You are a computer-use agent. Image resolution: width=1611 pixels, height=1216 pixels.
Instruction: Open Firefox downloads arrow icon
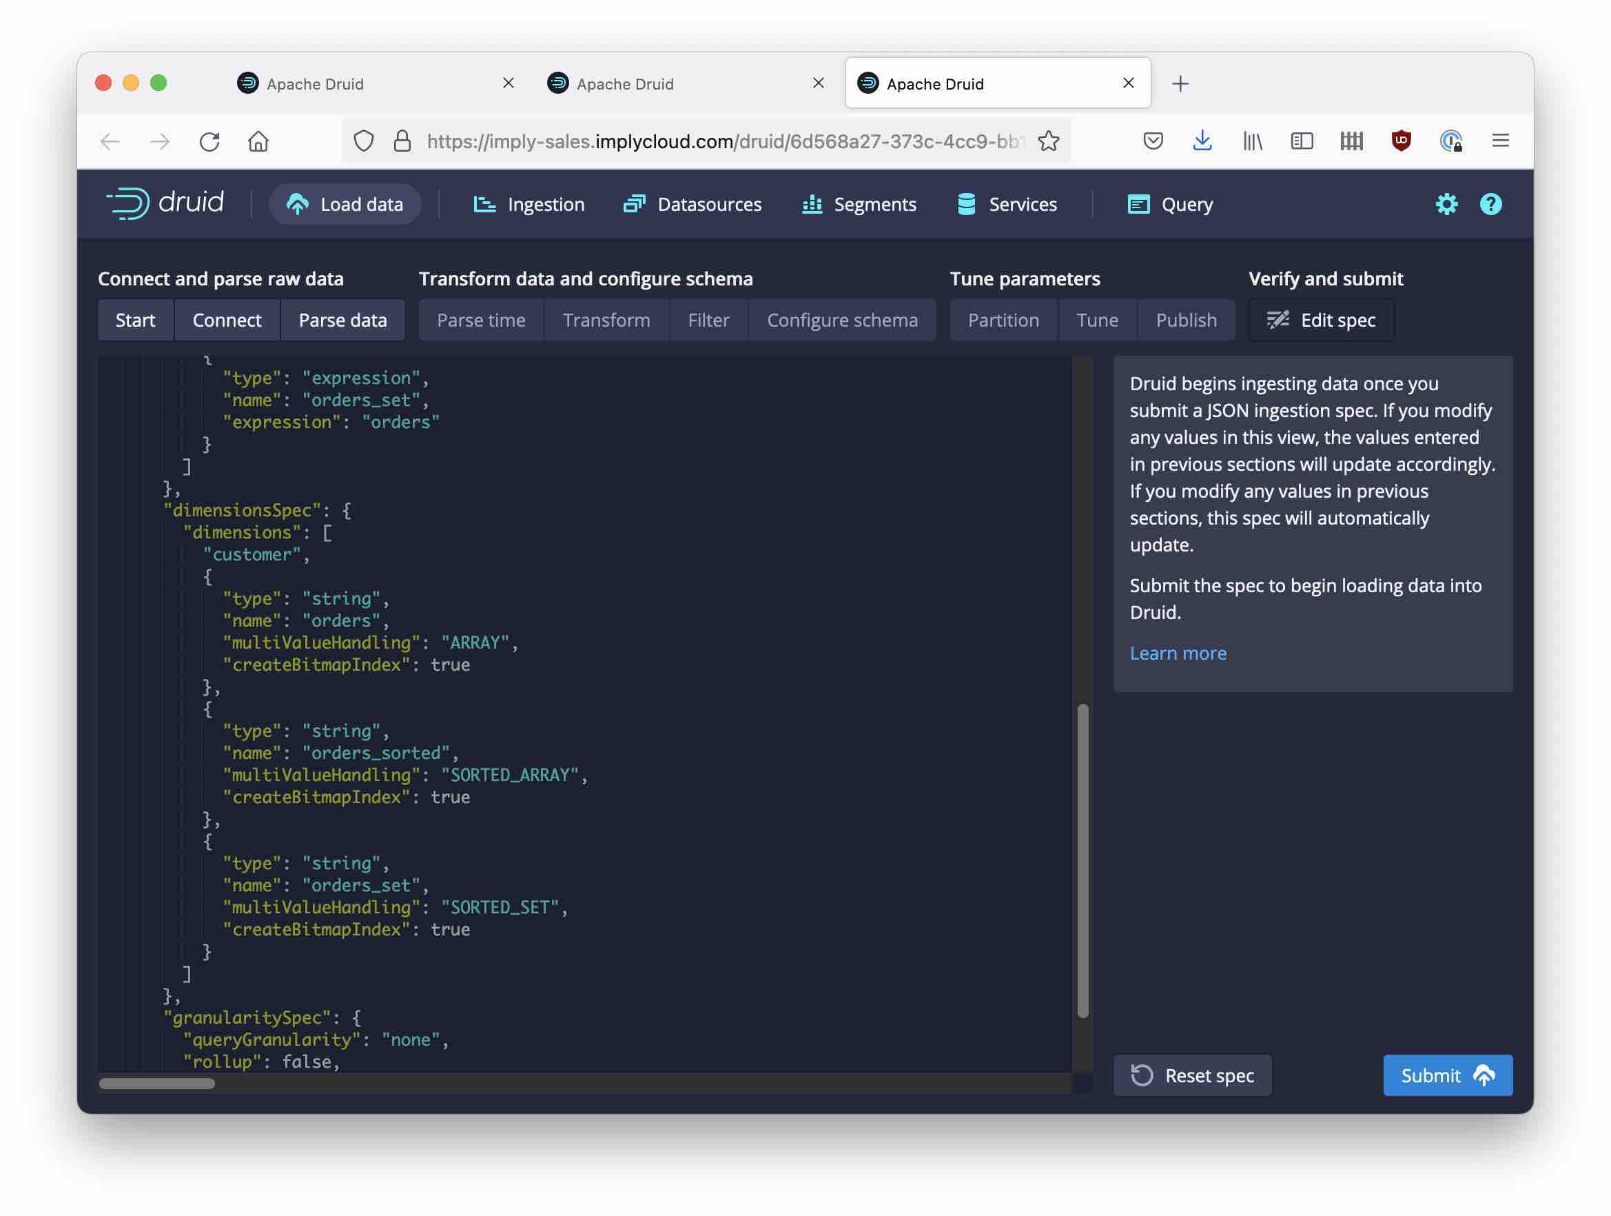[1202, 141]
